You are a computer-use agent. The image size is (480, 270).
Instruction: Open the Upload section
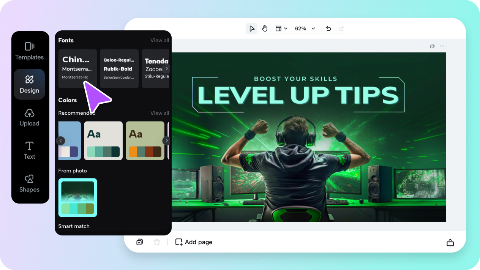pyautogui.click(x=29, y=117)
